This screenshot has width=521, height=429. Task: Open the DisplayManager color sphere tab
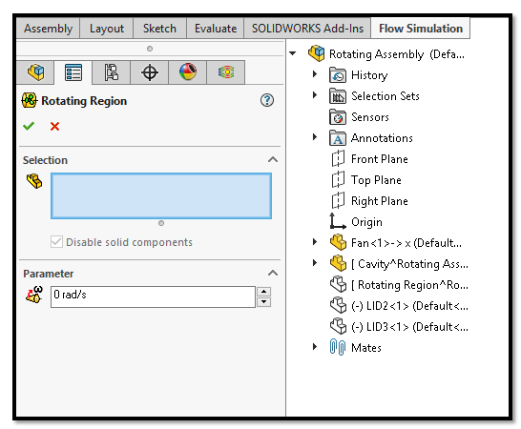click(x=188, y=72)
